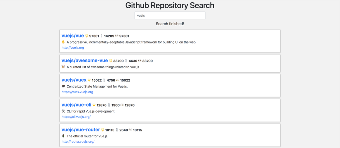The width and height of the screenshot is (340, 148).
Task: Click 'CLI for rapid Vue.js development' description
Action: point(90,111)
